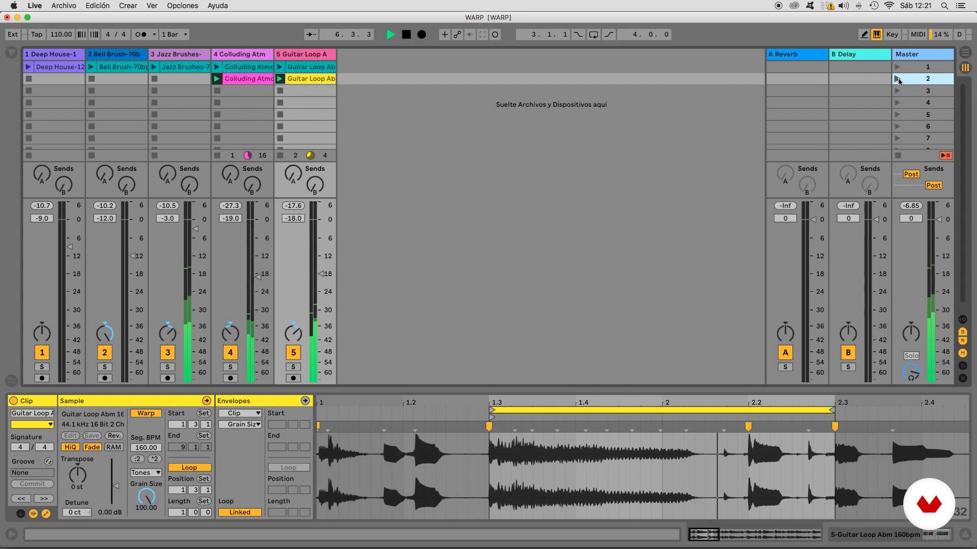
Task: Open the browser with the triangle icon
Action: tap(11, 53)
